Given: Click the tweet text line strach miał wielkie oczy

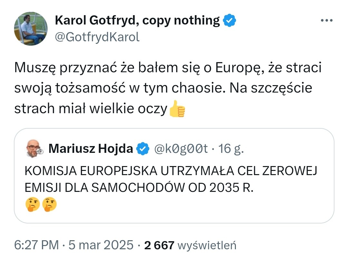Looking at the screenshot, I should point(91,109).
